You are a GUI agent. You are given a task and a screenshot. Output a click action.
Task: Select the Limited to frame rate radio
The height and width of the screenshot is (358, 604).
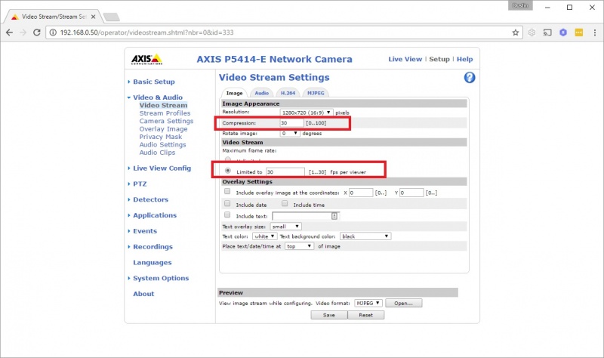pyautogui.click(x=228, y=171)
